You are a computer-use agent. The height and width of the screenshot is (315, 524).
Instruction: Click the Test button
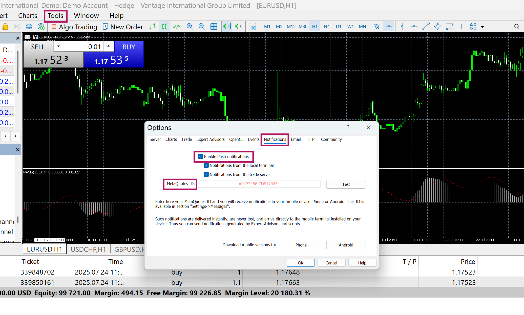tap(346, 184)
